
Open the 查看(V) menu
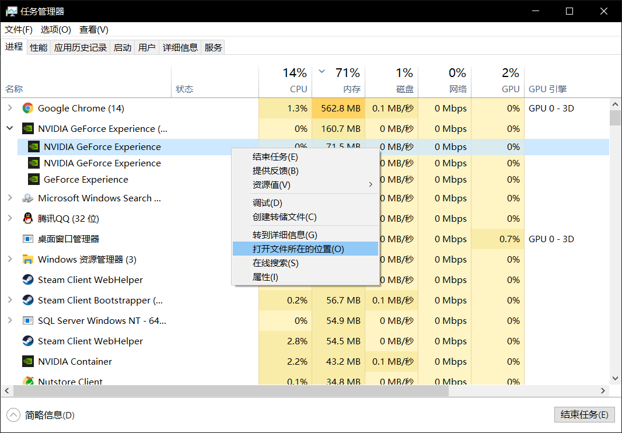coord(93,30)
